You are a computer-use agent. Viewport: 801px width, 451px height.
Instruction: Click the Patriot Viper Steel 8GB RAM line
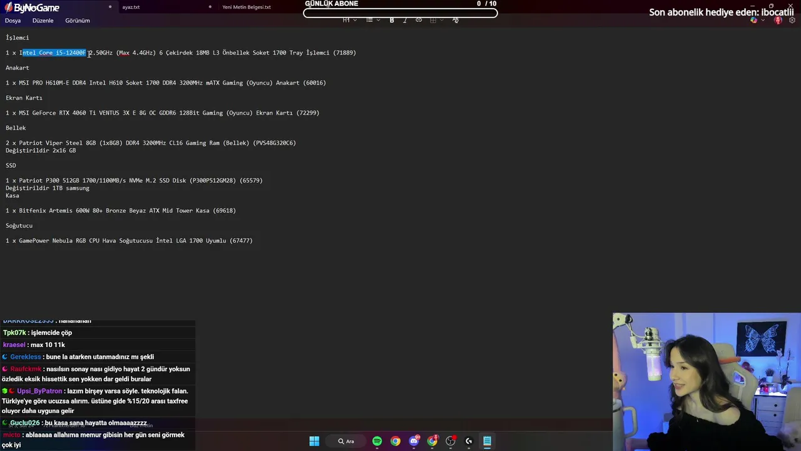coord(151,143)
